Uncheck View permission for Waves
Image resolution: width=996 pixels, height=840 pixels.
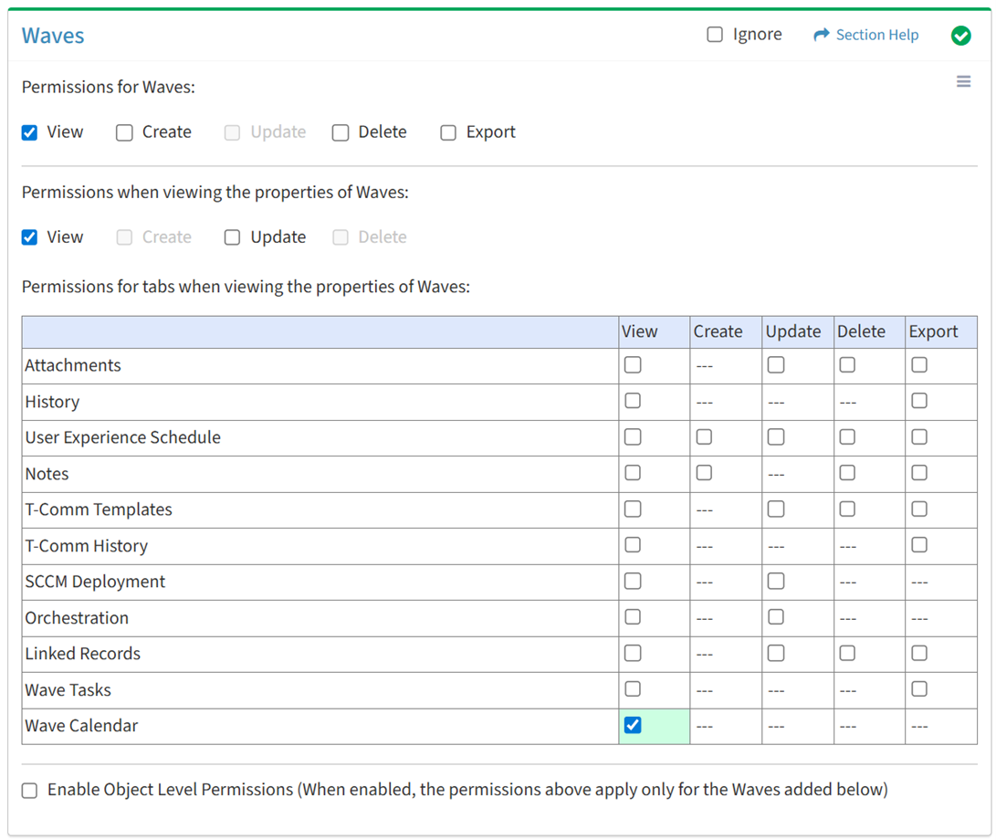[30, 132]
